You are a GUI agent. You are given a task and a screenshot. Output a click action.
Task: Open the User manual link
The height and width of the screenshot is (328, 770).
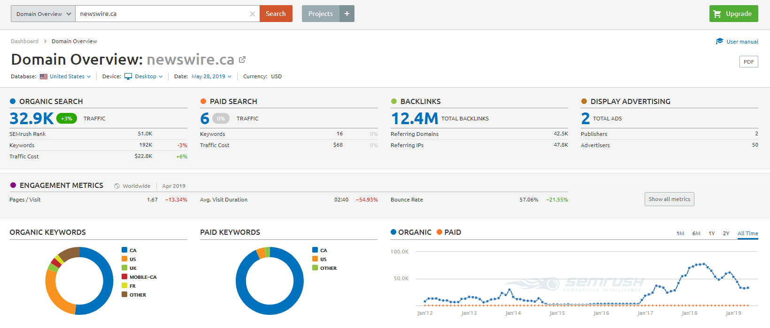pos(742,42)
